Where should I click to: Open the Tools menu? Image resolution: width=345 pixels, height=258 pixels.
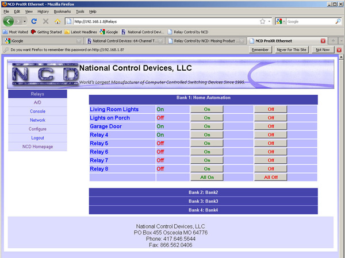click(x=80, y=11)
